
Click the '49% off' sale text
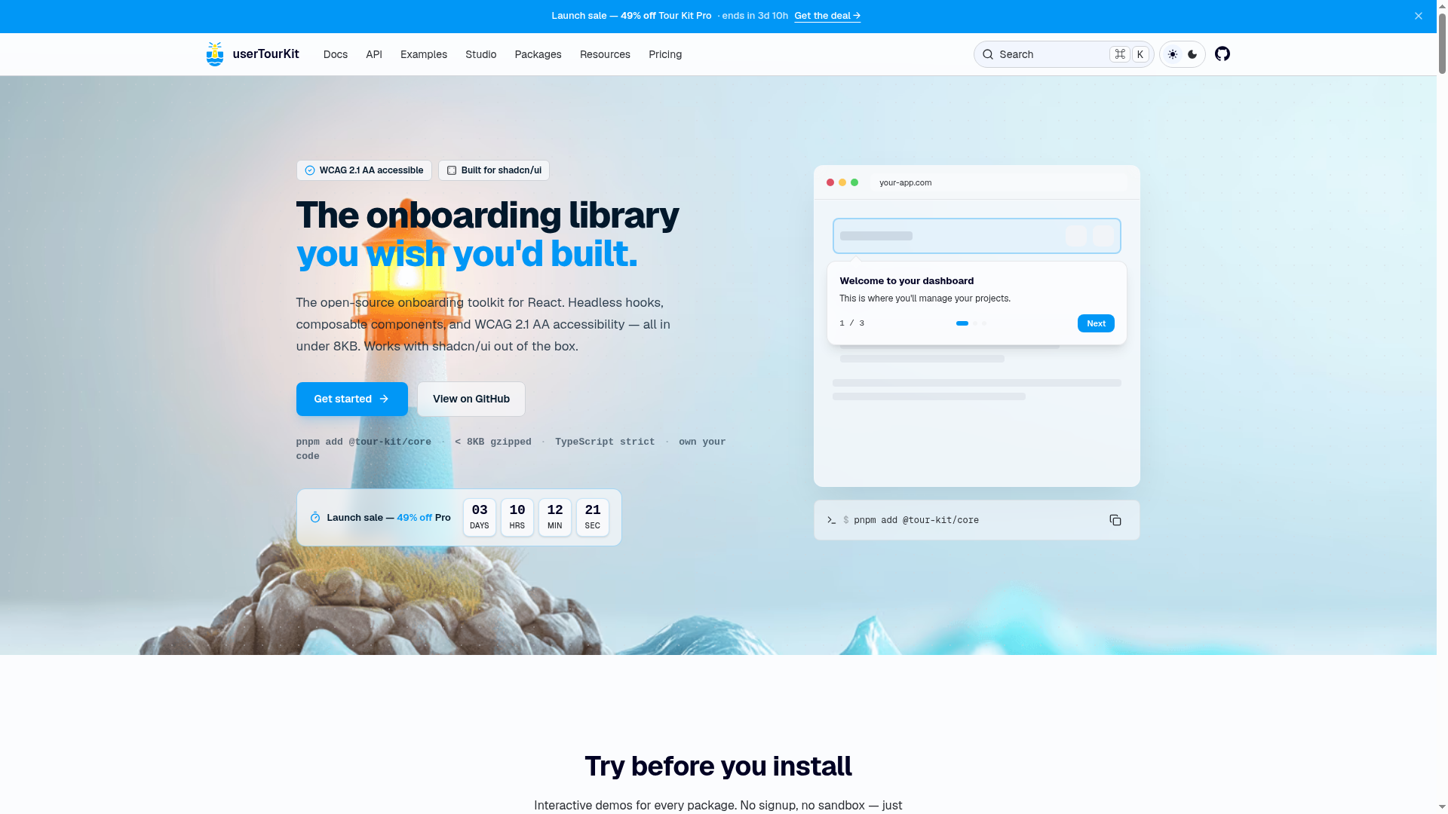(x=414, y=518)
